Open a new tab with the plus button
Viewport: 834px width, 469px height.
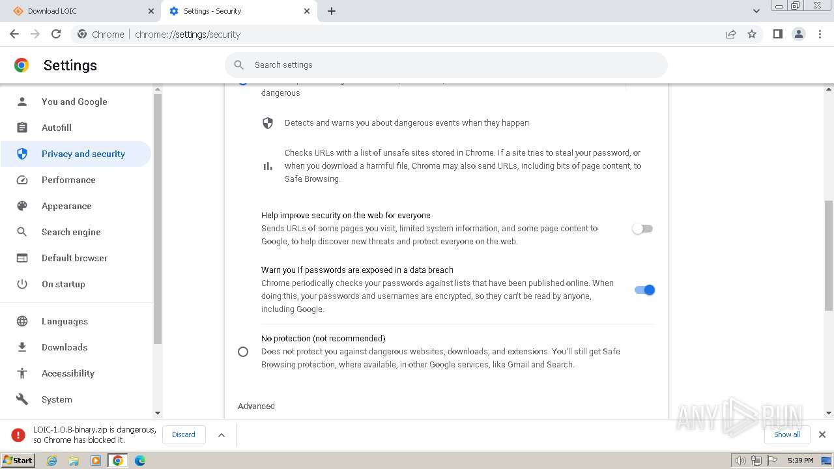tap(332, 11)
